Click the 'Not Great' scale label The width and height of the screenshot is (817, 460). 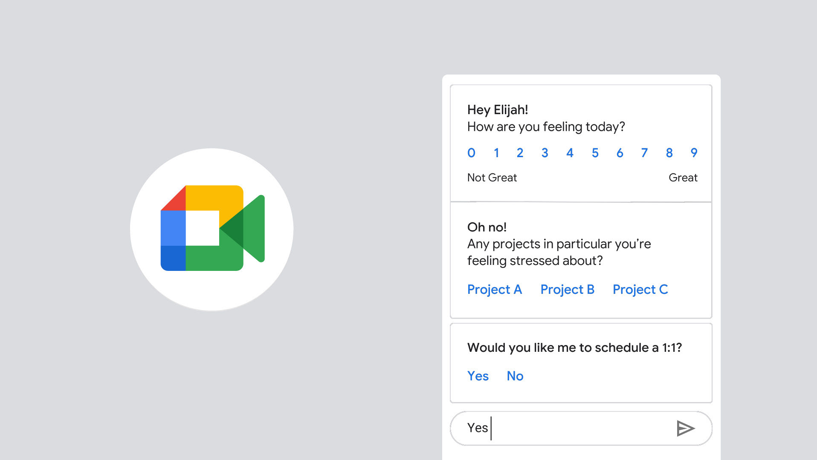pos(492,178)
